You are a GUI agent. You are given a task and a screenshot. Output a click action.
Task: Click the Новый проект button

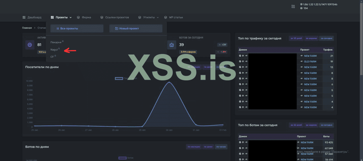136,29
